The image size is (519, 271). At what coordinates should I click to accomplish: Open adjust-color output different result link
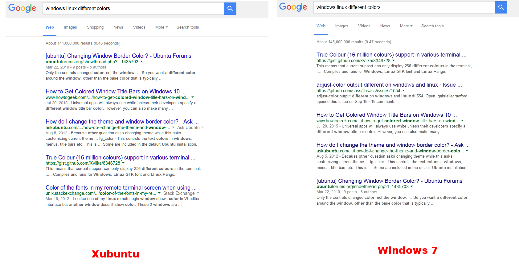pyautogui.click(x=389, y=85)
